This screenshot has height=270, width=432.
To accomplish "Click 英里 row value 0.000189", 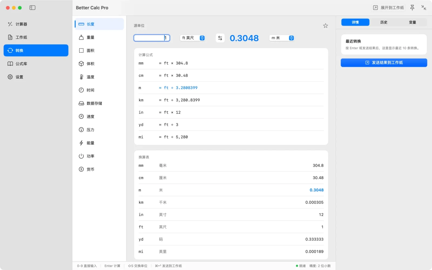I will pyautogui.click(x=314, y=252).
